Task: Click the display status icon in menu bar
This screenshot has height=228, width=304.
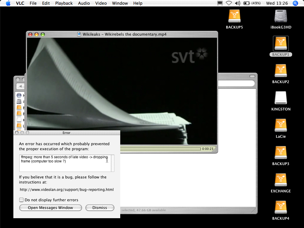Action: click(220, 3)
